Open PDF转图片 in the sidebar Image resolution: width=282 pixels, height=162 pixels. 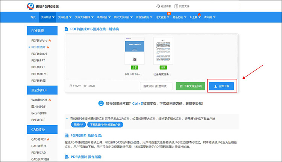tap(38, 47)
